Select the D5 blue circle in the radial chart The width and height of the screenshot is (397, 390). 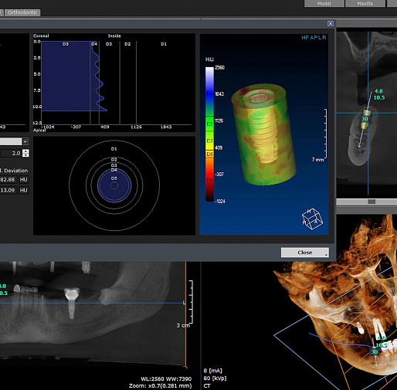[x=114, y=185]
